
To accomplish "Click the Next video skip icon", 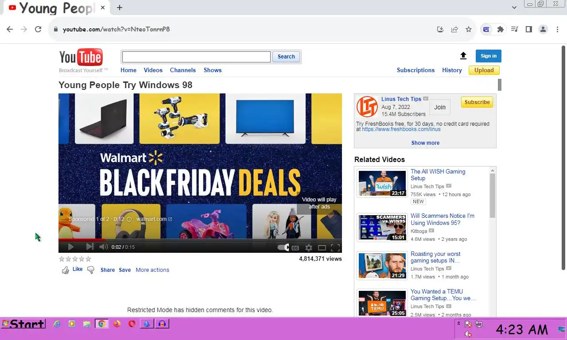I will (89, 247).
